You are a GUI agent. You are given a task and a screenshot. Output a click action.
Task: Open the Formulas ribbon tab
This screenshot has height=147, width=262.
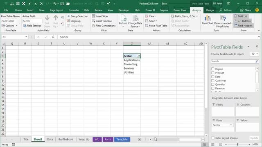click(x=74, y=10)
